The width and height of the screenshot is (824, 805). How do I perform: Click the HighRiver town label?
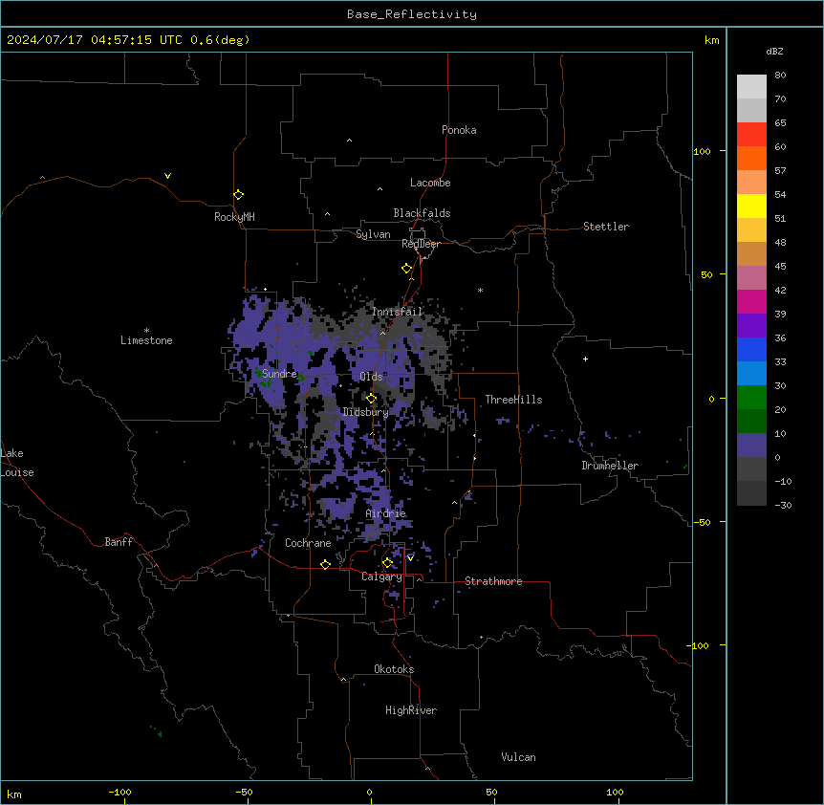coord(411,710)
